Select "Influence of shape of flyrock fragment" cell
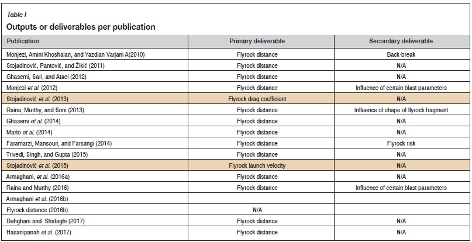This screenshot has height=242, width=472. (401, 110)
